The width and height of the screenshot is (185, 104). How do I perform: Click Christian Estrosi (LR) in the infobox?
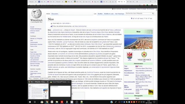pyautogui.click(x=142, y=86)
